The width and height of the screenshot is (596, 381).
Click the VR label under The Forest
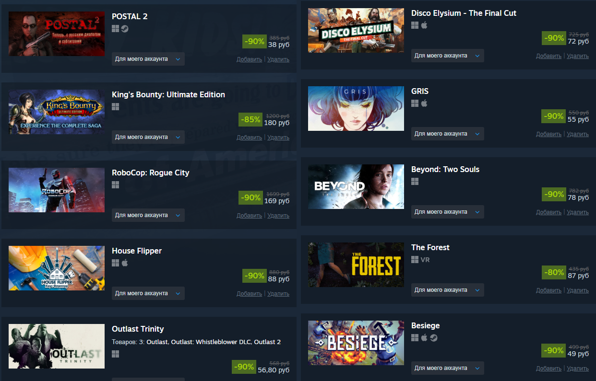tap(425, 260)
